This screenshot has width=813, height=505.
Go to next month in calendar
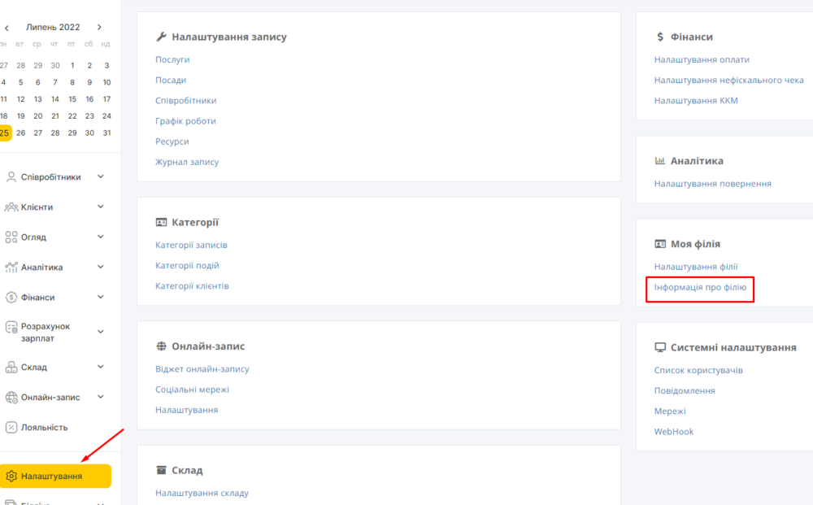[x=99, y=27]
